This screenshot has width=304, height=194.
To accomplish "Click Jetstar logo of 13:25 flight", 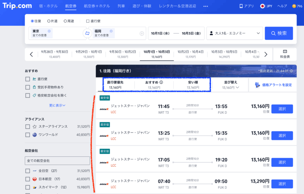I will tap(104, 136).
